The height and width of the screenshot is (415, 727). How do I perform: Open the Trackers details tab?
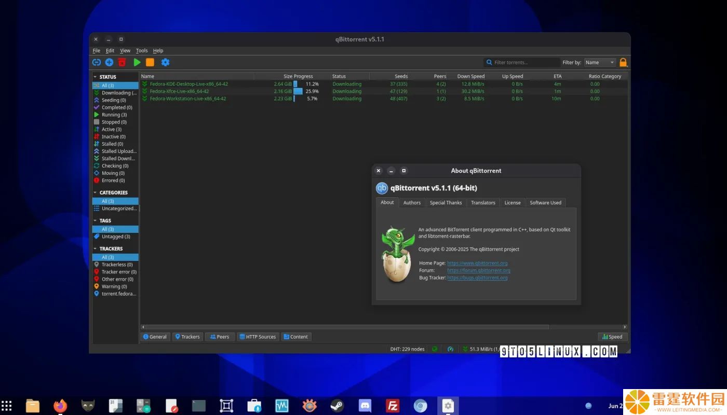click(x=187, y=337)
